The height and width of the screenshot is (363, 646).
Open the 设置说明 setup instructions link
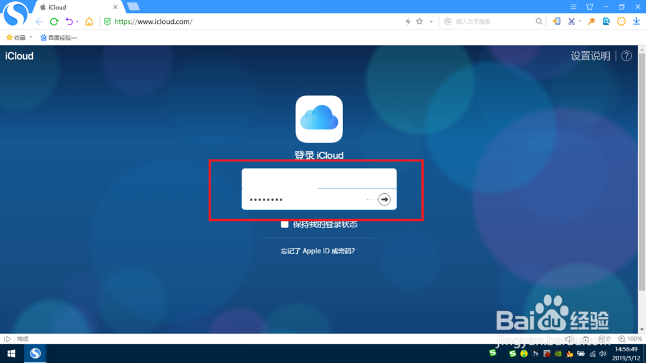coord(590,56)
